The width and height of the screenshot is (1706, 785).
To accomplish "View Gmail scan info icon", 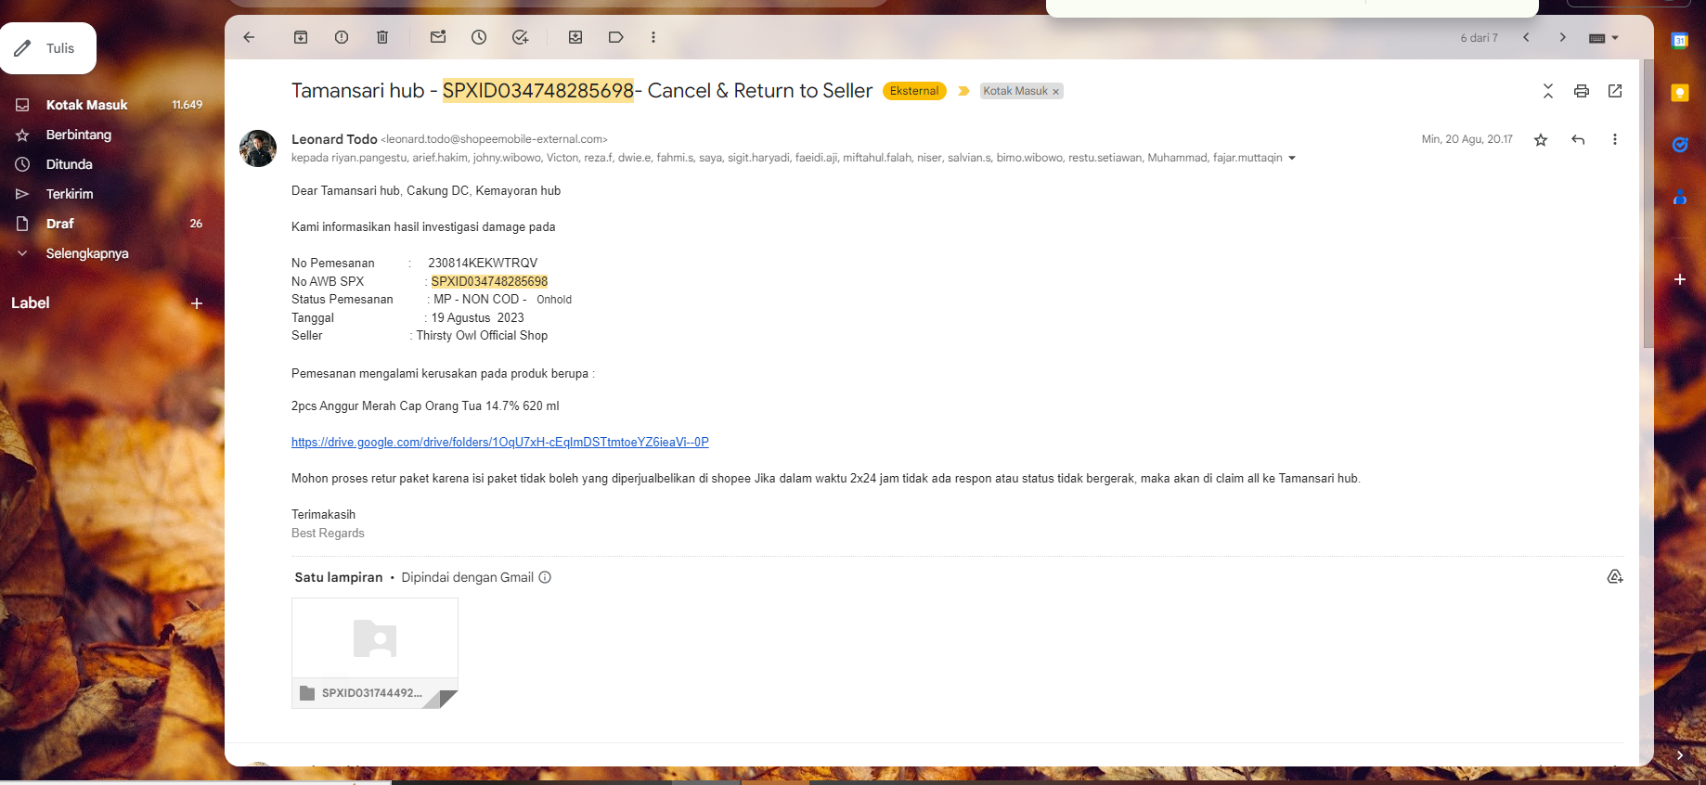I will pyautogui.click(x=545, y=577).
